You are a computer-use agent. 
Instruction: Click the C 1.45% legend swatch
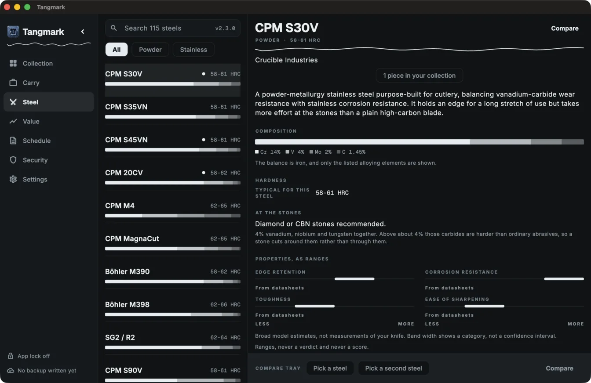tap(339, 152)
